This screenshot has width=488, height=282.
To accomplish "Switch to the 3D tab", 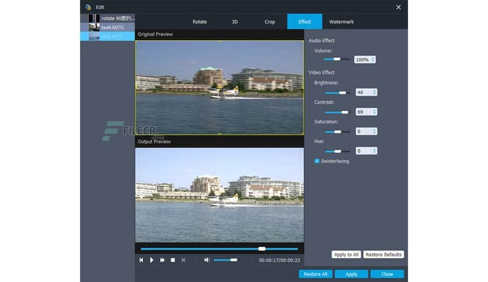I will pyautogui.click(x=235, y=22).
